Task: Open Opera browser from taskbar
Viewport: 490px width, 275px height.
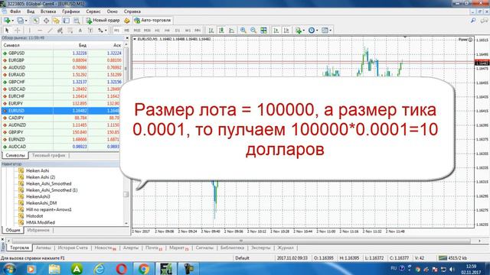Action: coord(121,269)
